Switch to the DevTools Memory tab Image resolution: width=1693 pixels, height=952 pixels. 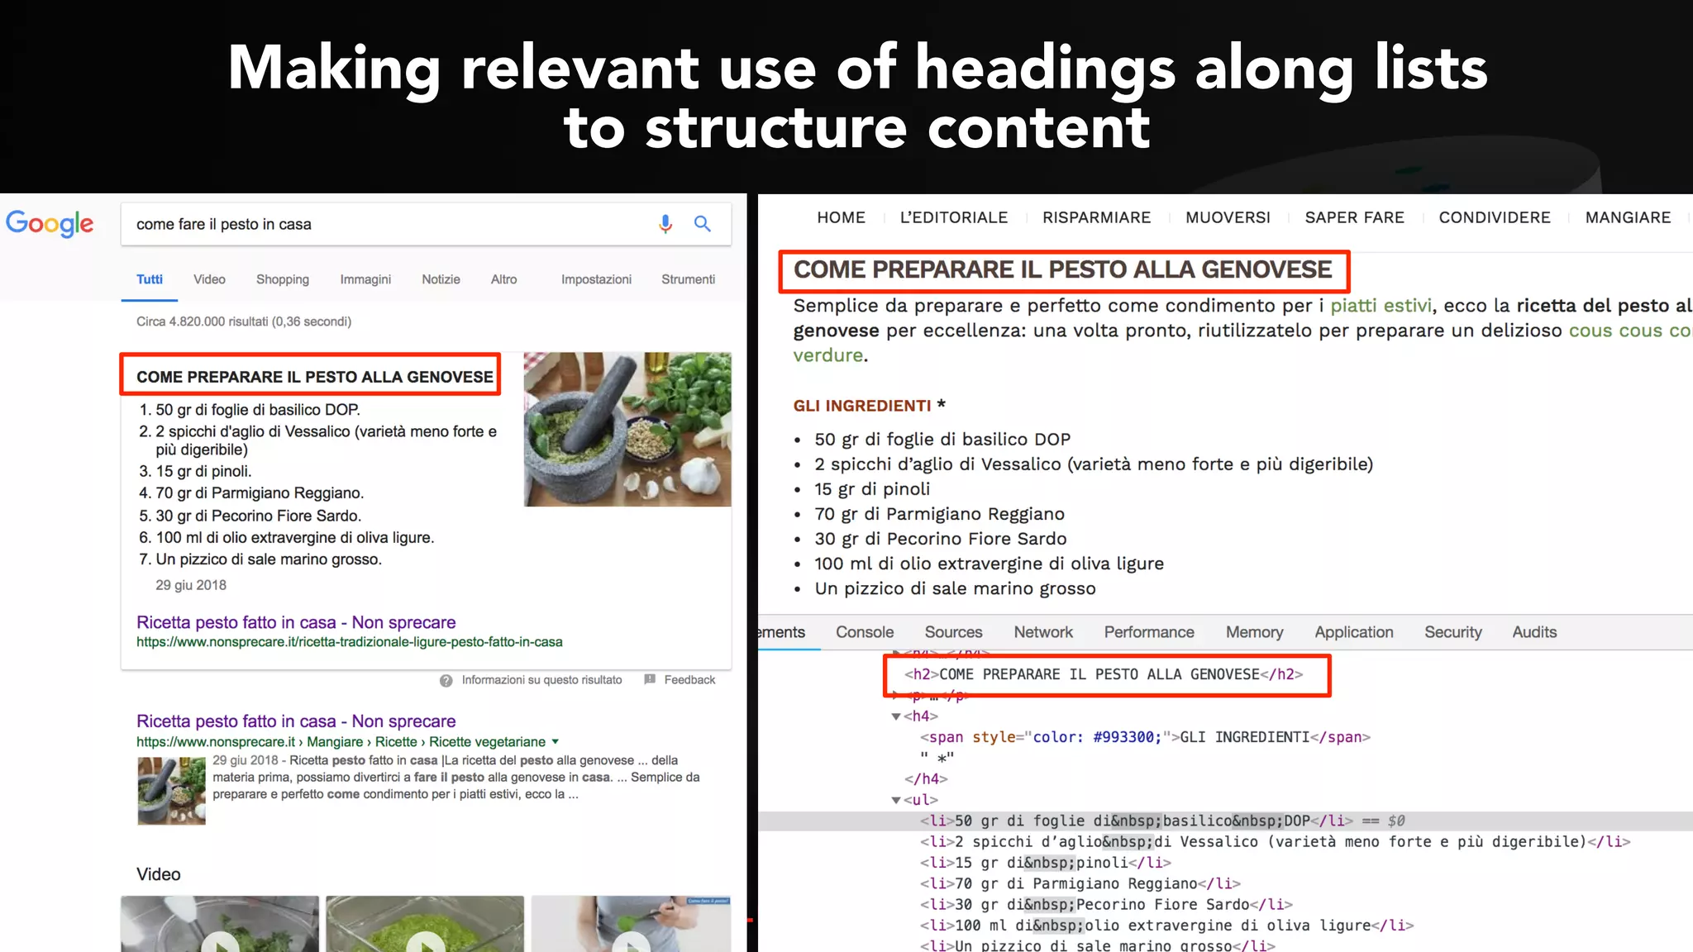1254,632
